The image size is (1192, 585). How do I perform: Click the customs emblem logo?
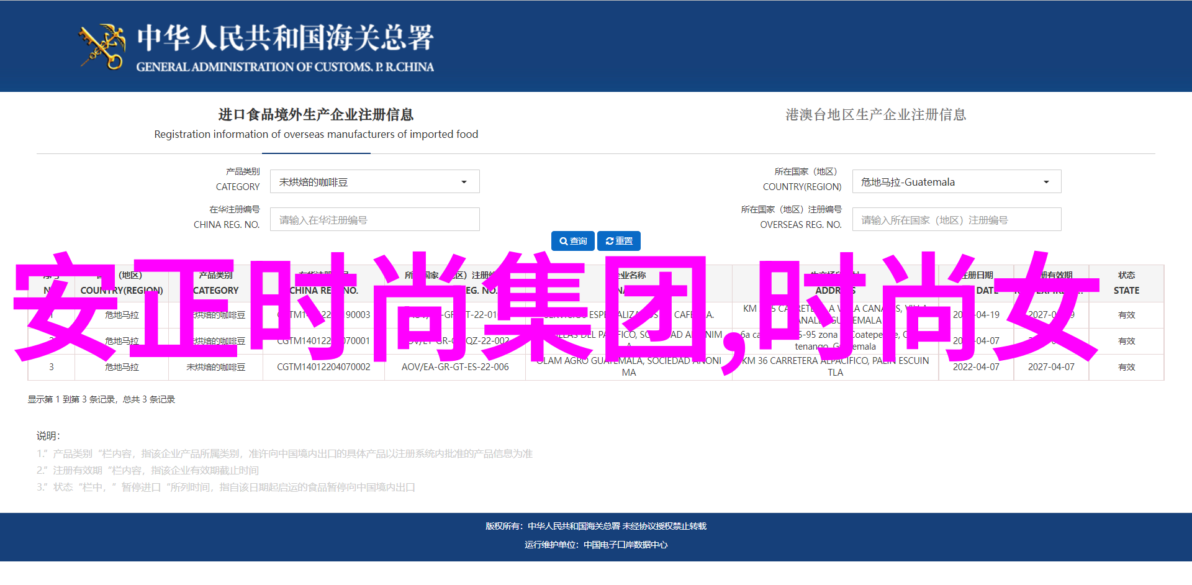[x=102, y=46]
